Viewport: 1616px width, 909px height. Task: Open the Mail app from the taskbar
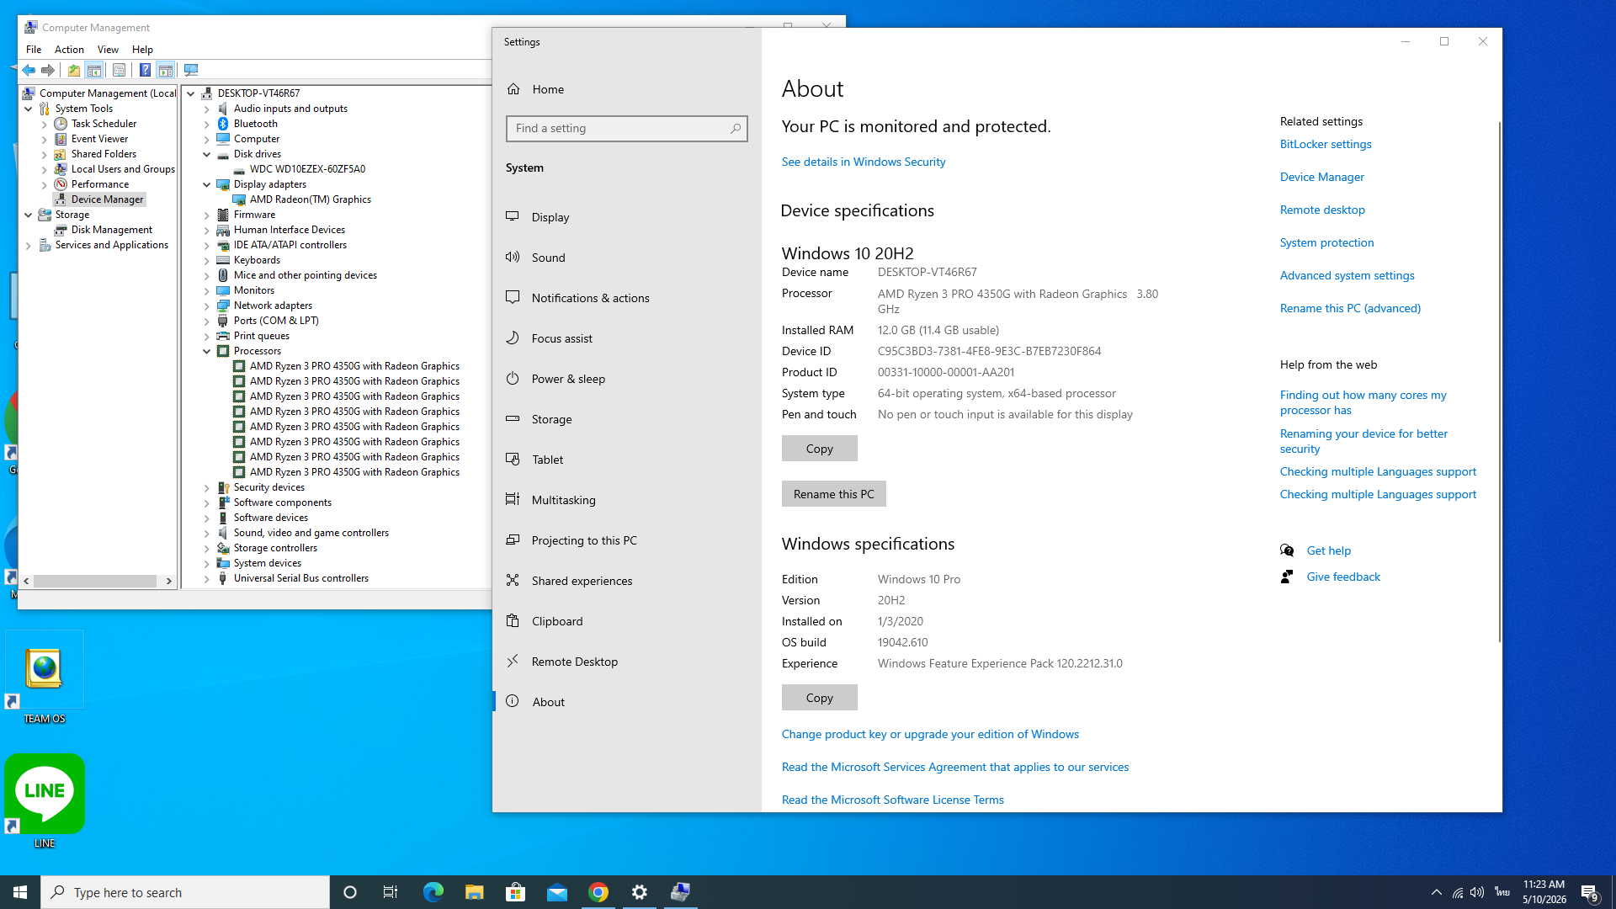click(556, 892)
